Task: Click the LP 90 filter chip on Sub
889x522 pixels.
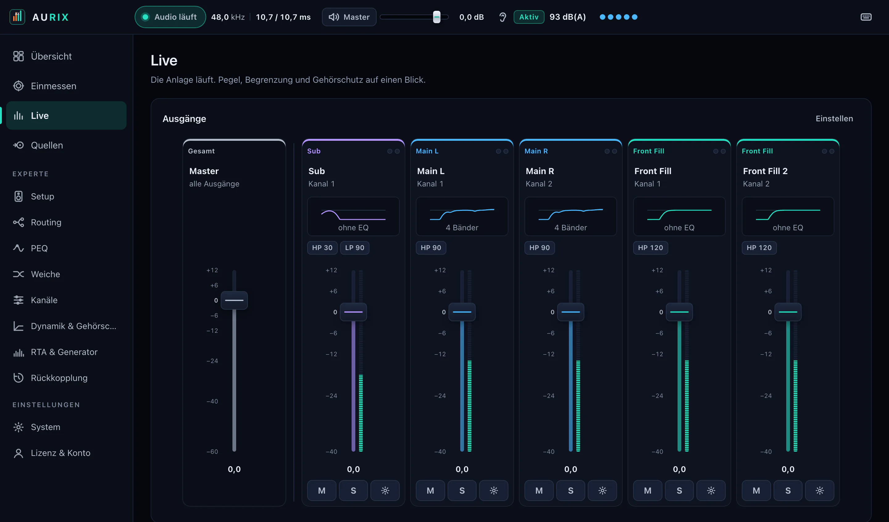Action: tap(355, 248)
